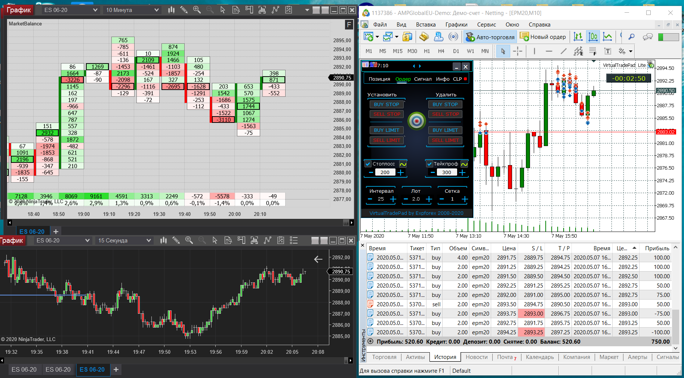
Task: Select the H4 timeframe
Action: pos(441,51)
